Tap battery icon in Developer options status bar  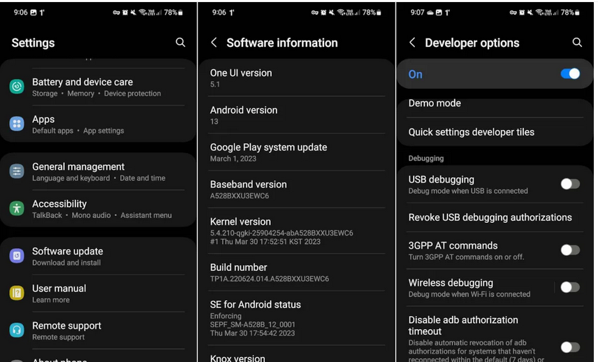point(577,13)
